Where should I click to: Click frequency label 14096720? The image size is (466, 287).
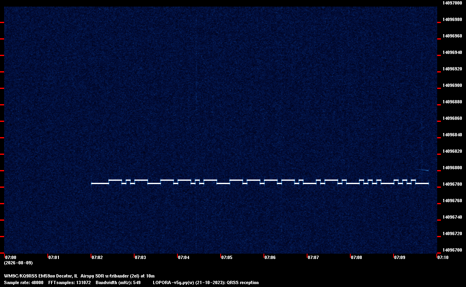(452, 233)
